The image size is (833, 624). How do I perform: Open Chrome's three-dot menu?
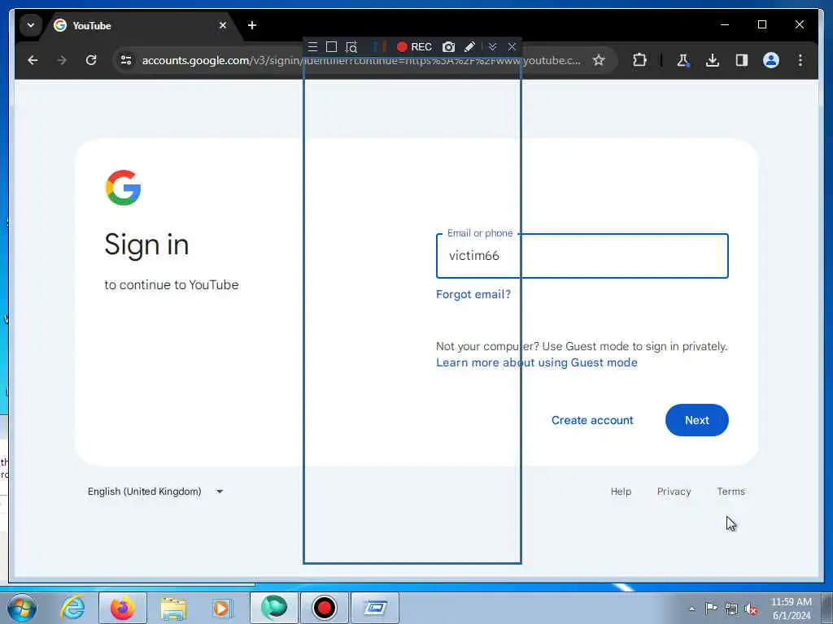(800, 60)
